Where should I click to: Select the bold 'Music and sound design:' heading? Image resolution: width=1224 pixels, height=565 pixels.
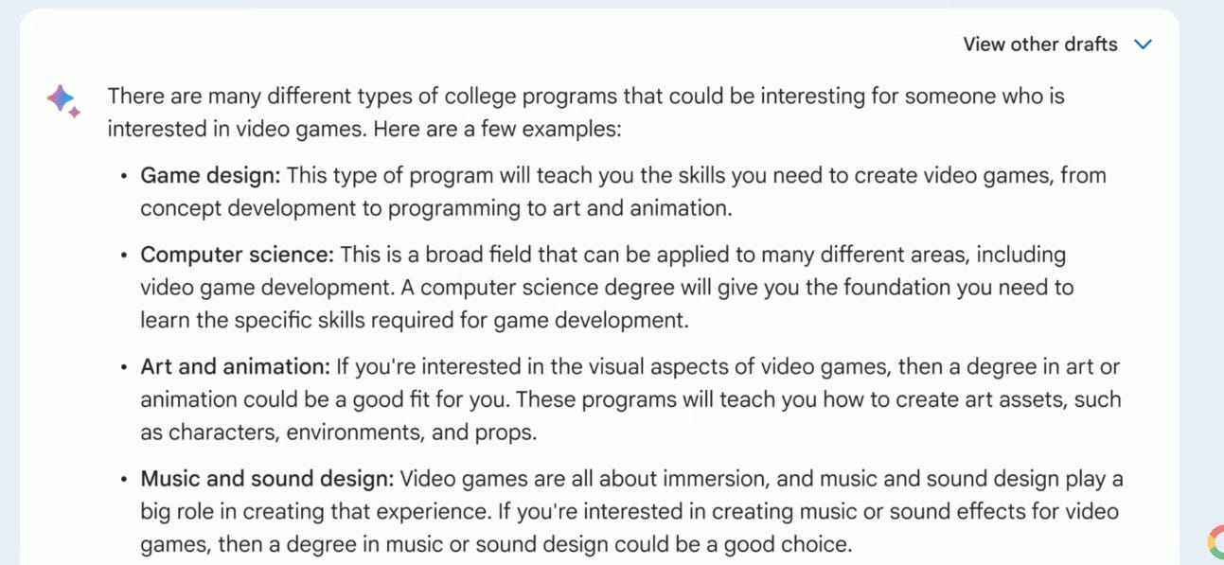[x=267, y=480]
